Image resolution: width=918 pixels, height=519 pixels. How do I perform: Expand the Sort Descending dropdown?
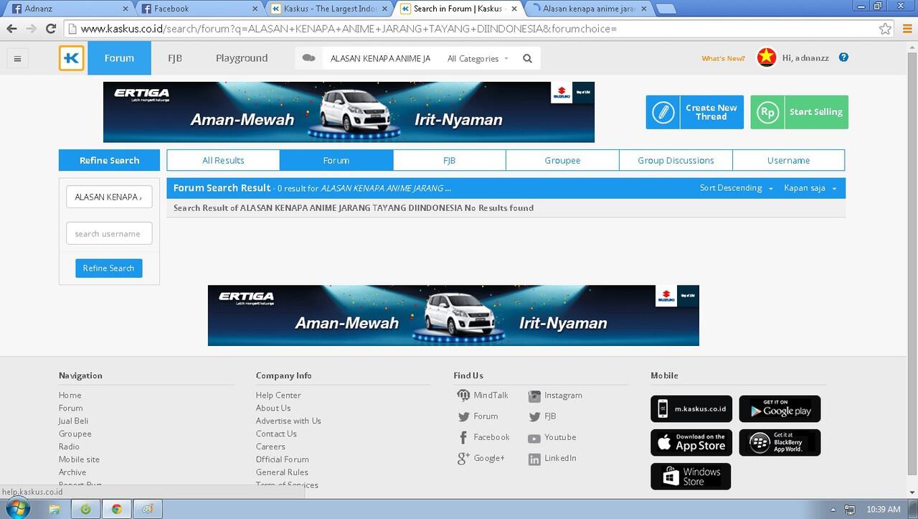[x=737, y=188]
